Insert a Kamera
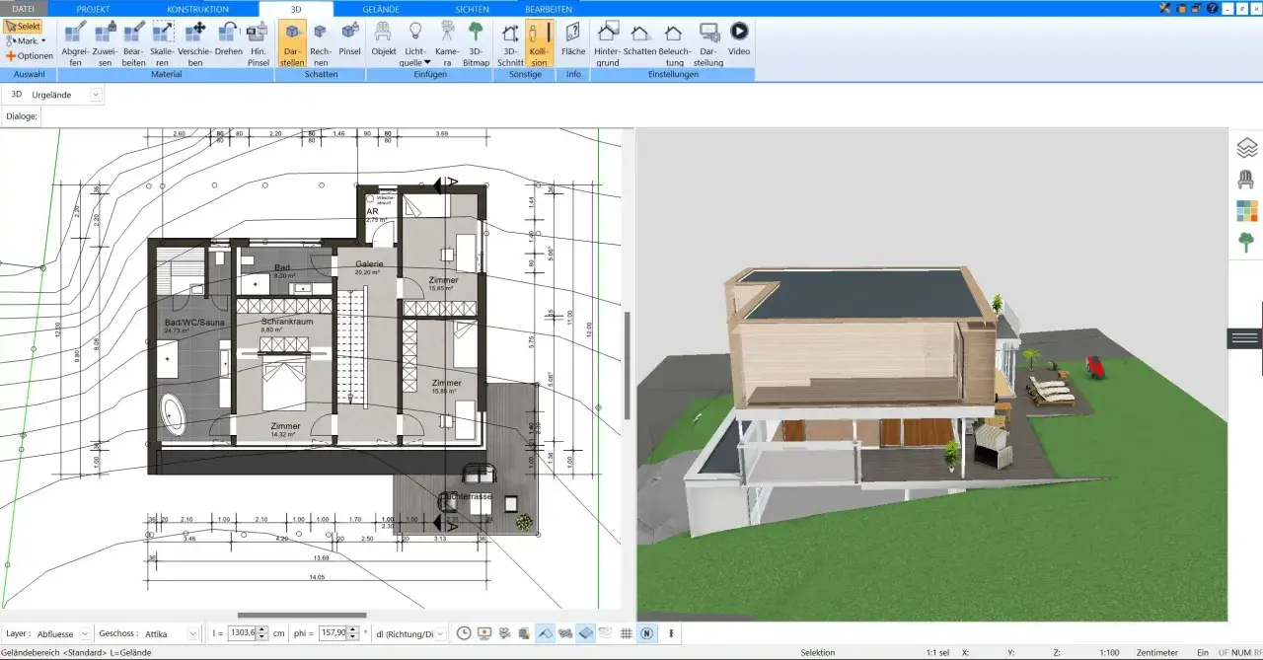1263x660 pixels. (x=447, y=43)
